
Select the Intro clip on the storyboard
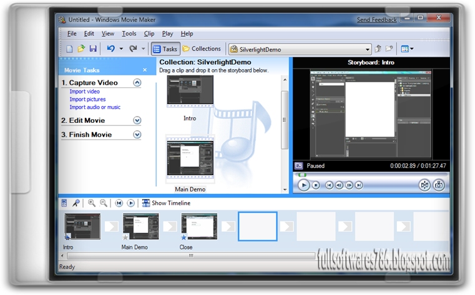[x=82, y=226]
